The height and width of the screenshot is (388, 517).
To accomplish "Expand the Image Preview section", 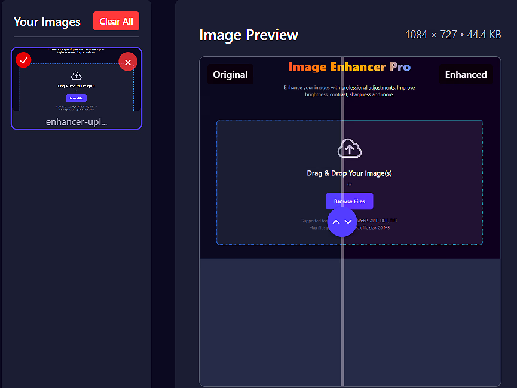I will pos(249,35).
